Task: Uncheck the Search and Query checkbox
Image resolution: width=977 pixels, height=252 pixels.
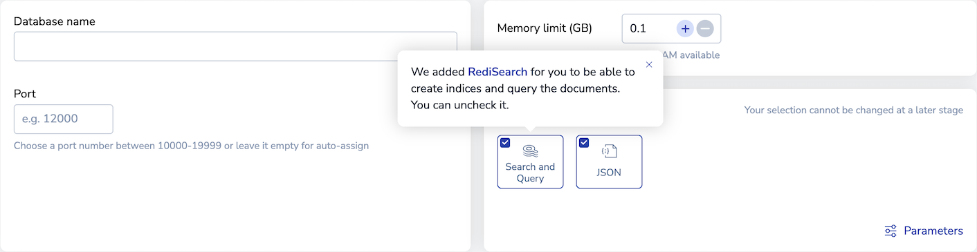Action: tap(505, 143)
